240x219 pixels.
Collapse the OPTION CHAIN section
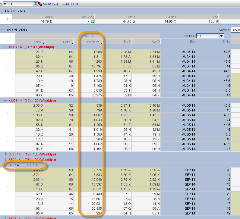(2, 30)
